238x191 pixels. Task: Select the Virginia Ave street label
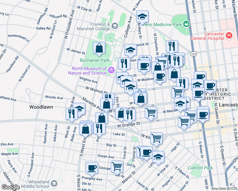click(88, 80)
